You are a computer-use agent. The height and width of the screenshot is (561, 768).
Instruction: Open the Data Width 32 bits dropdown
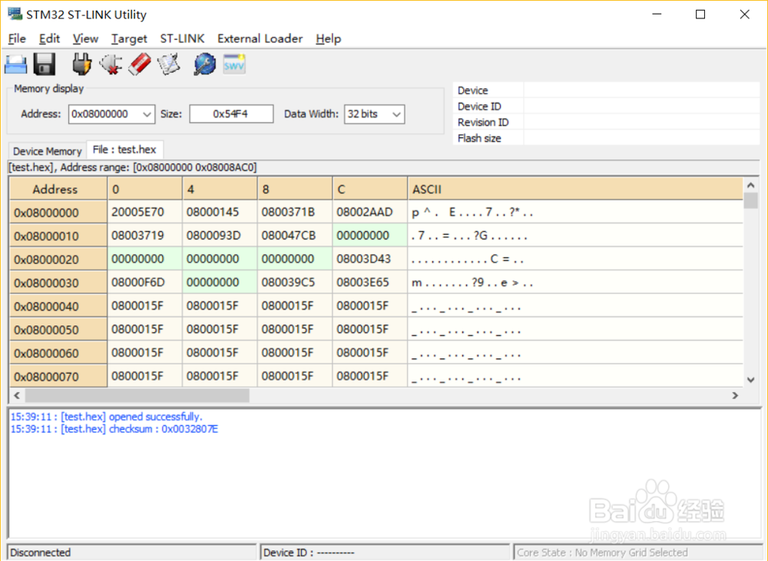tap(396, 114)
